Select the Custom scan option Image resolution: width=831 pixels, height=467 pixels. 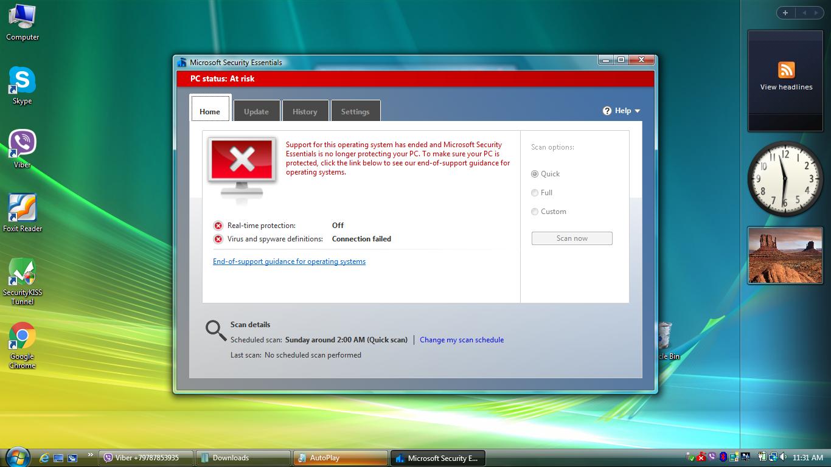click(x=548, y=212)
